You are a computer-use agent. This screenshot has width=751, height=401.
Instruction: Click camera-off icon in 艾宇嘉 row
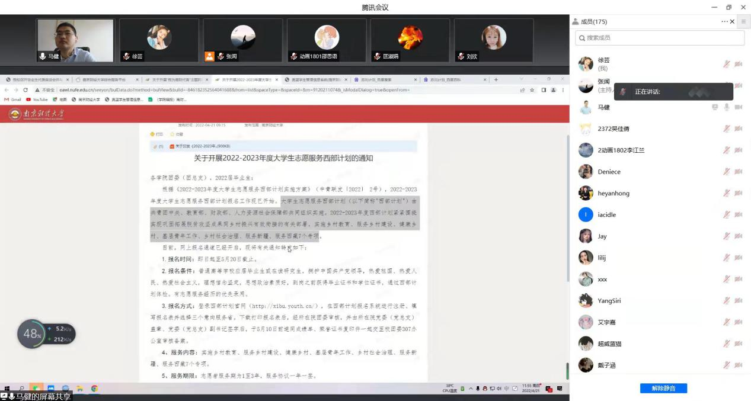(x=739, y=322)
